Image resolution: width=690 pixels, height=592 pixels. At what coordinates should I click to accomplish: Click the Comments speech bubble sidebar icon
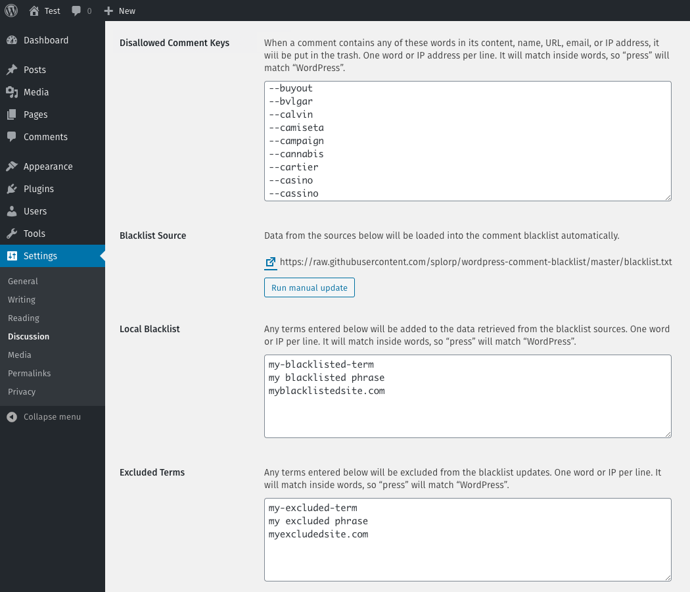coord(12,137)
